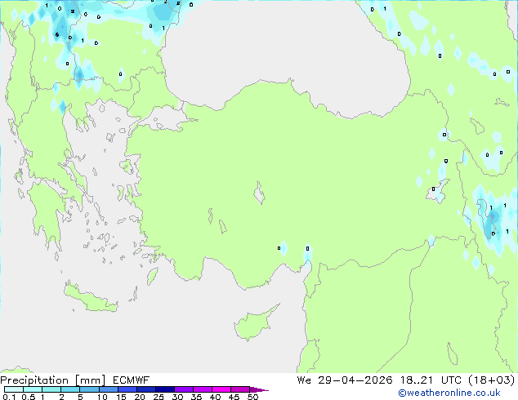
Task: Pick the violet swatch between 30 and 35
Action: pyautogui.click(x=183, y=389)
